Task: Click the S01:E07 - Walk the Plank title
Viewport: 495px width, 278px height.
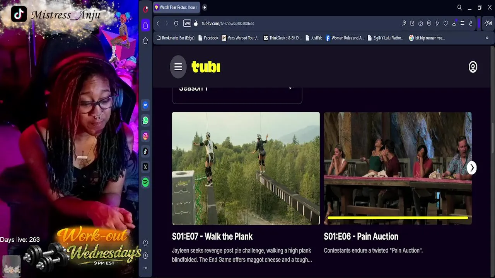Action: (x=212, y=236)
